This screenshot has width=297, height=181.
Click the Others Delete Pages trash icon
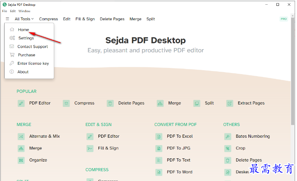click(228, 160)
